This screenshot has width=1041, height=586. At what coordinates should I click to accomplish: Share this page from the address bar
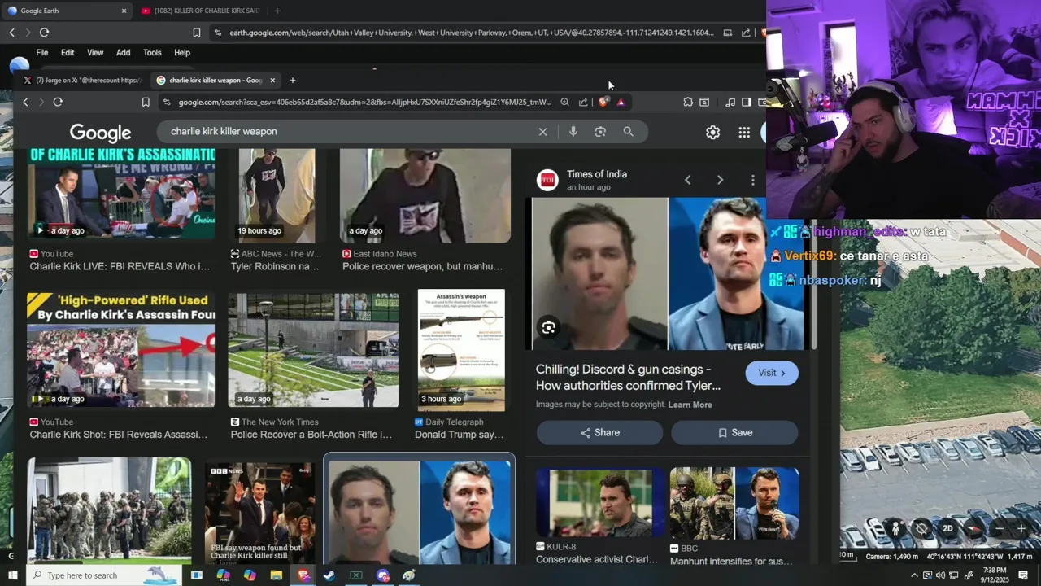(x=583, y=102)
